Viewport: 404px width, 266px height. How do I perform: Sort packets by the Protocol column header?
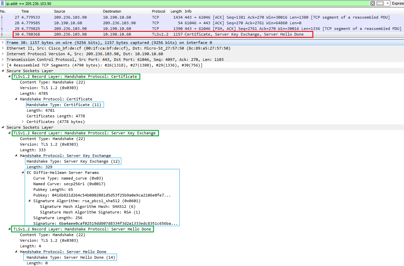pyautogui.click(x=159, y=11)
